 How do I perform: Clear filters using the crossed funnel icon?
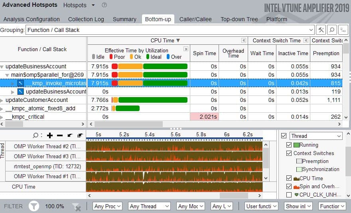(x=76, y=207)
